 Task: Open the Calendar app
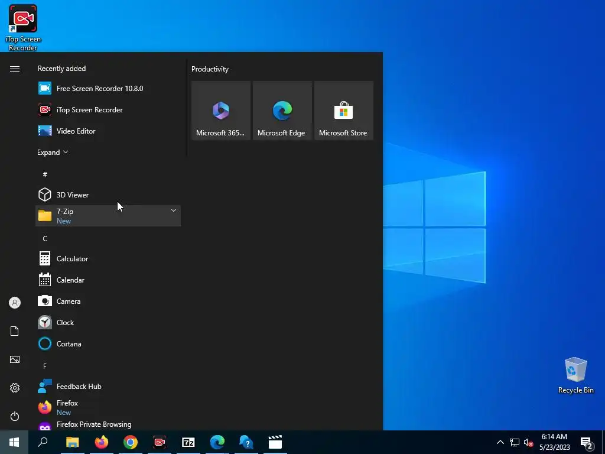(x=108, y=280)
